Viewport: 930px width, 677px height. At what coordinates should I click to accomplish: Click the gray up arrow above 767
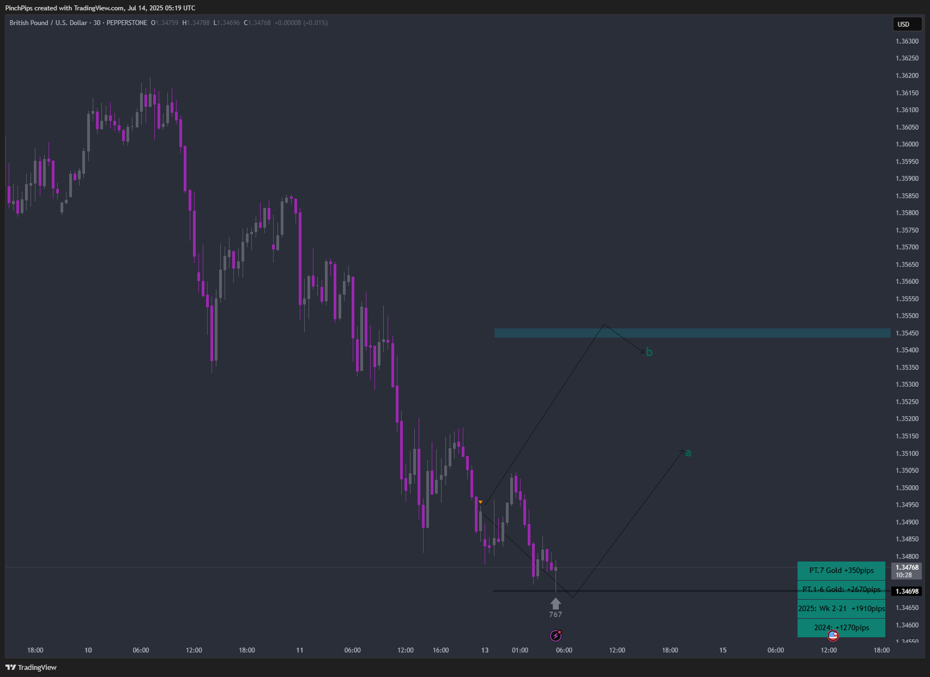click(x=555, y=603)
